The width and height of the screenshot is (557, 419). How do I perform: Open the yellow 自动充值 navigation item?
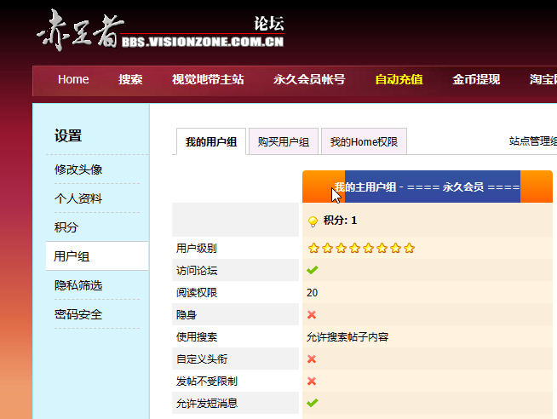(x=399, y=79)
